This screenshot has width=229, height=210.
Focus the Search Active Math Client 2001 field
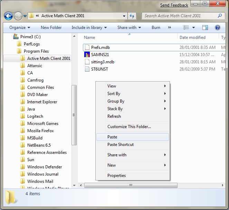pyautogui.click(x=183, y=16)
